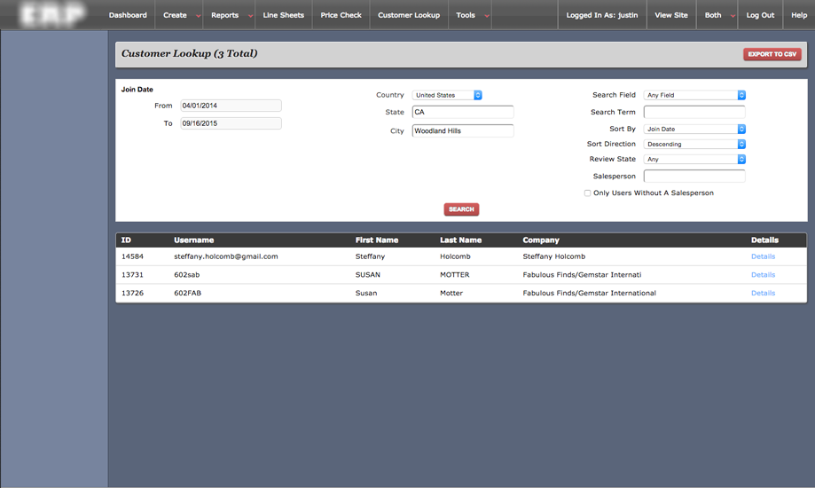Click the Customer Lookup (3 Total) heading
Screen dimensions: 815x488
pyautogui.click(x=189, y=53)
